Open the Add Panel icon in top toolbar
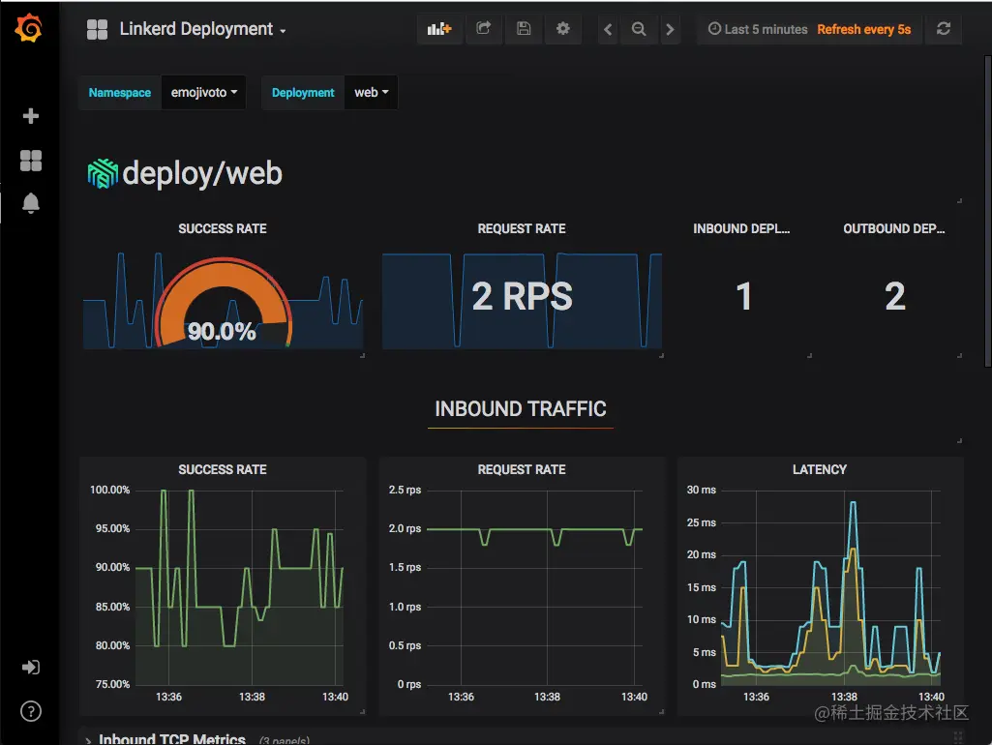Viewport: 992px width, 745px height. point(439,29)
